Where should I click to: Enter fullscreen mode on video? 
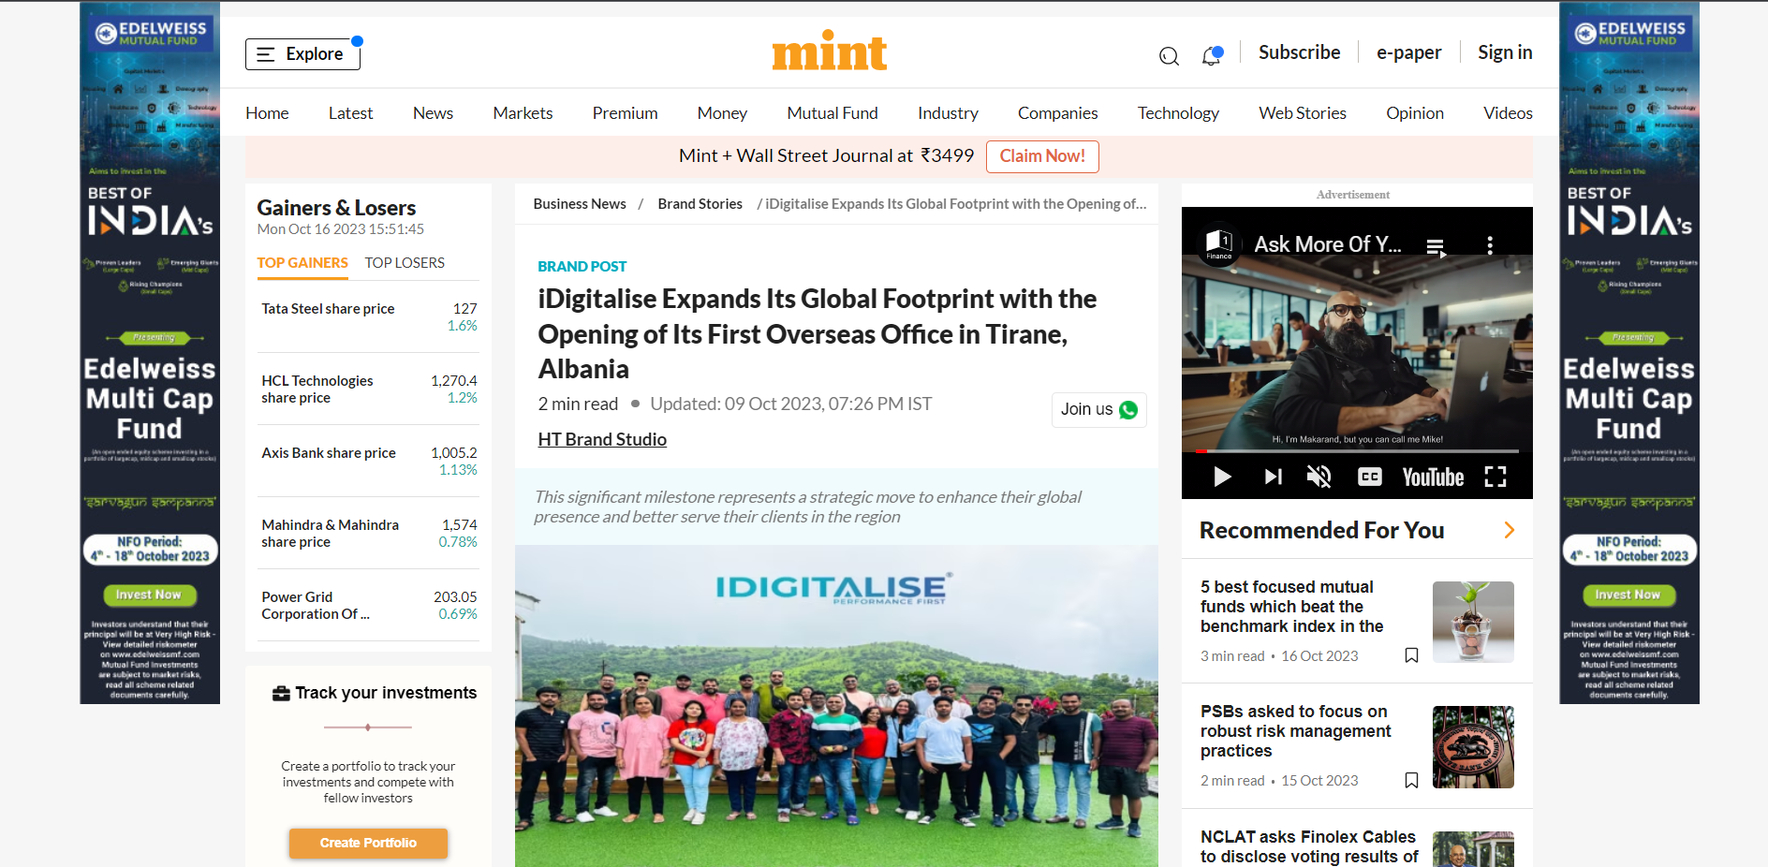click(1495, 477)
